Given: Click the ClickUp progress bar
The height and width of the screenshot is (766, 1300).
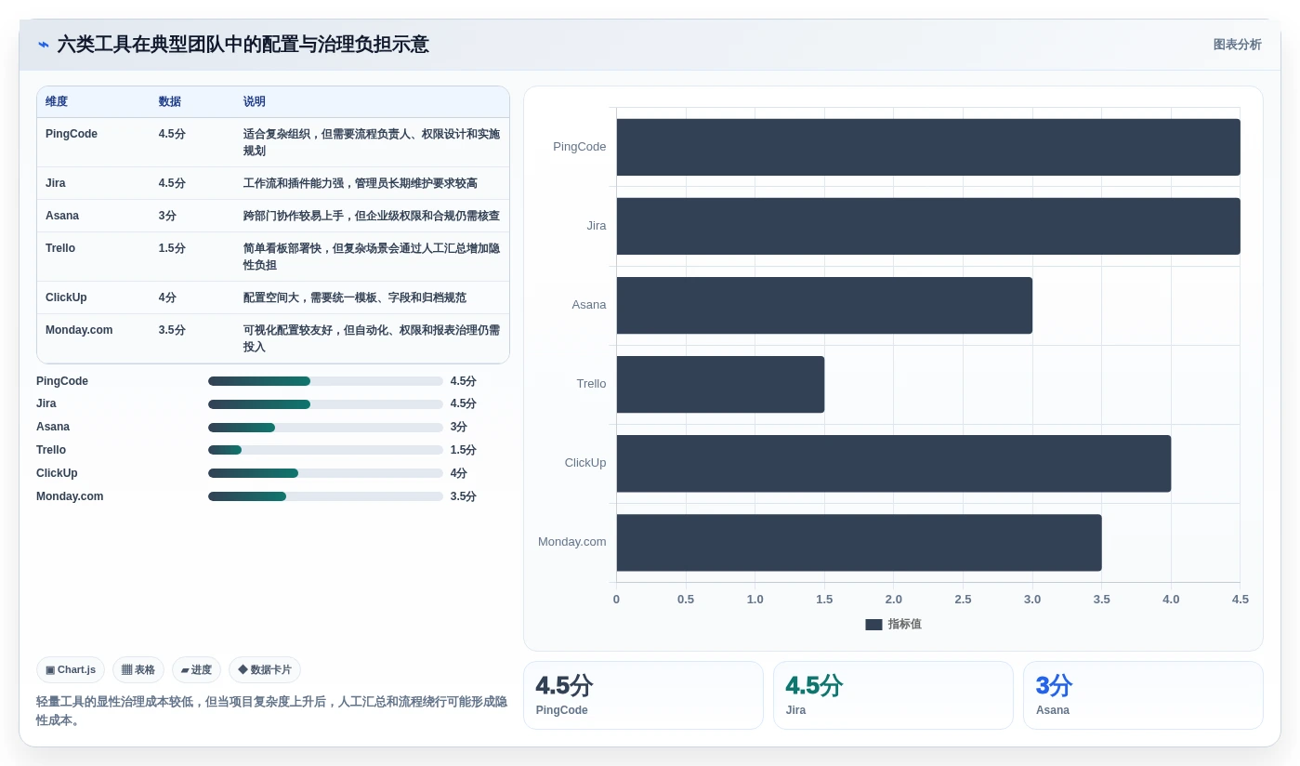Looking at the screenshot, I should pos(325,473).
